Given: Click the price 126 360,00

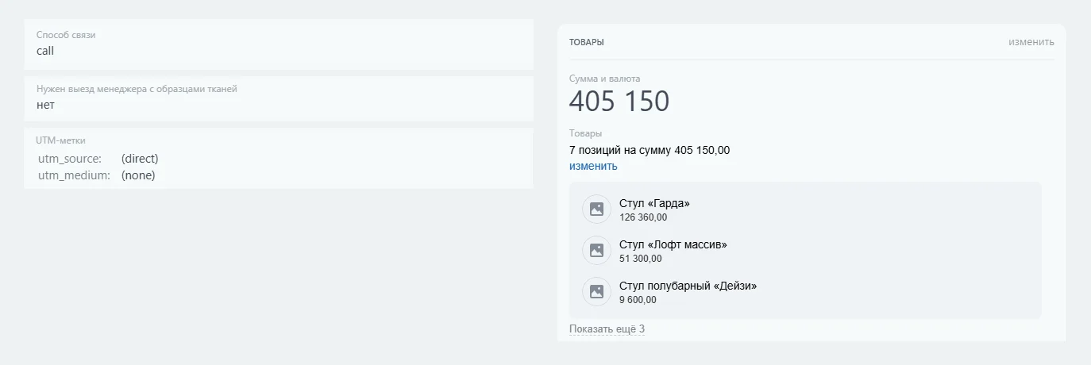Looking at the screenshot, I should pos(643,217).
